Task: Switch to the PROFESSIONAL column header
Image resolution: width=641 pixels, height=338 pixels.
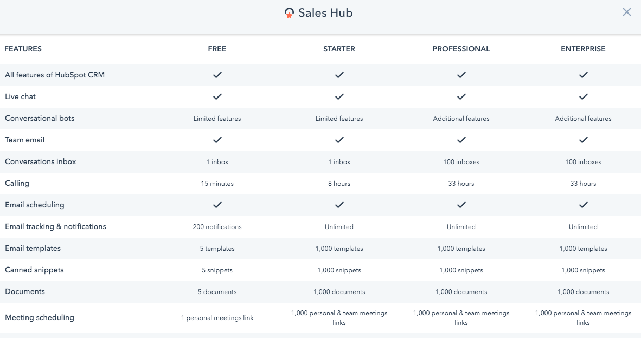Action: pos(461,49)
